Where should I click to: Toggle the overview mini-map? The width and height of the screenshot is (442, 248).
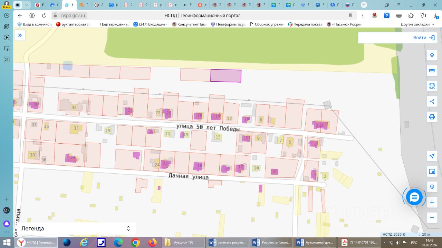pos(432,172)
